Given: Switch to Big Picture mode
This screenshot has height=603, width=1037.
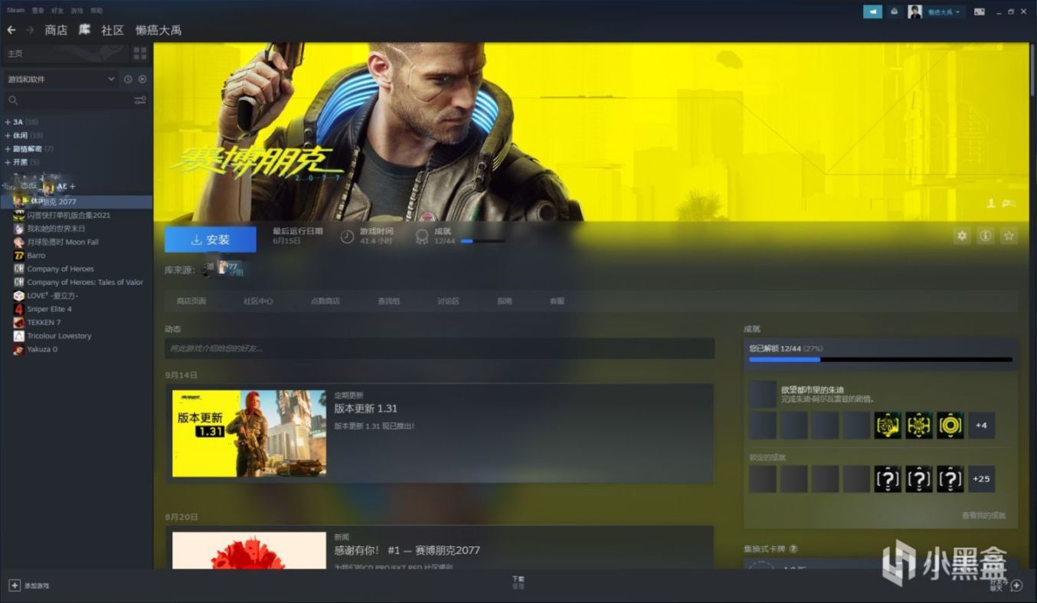Looking at the screenshot, I should (980, 11).
